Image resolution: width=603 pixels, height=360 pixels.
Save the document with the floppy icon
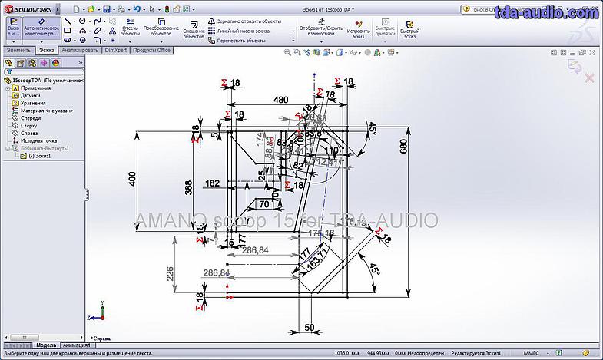point(107,9)
